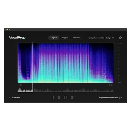
Task: Click the start time label under spectrogram
Action: (20, 85)
